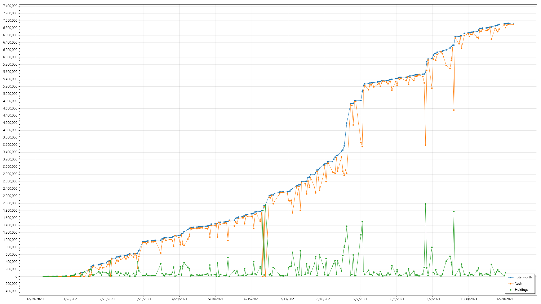Screen dimensions: 541x304
Task: Click the 0 label on the y-axis
Action: click(16, 276)
